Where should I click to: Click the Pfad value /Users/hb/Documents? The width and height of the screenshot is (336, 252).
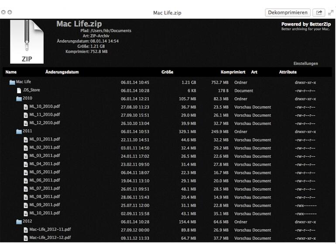click(x=111, y=31)
